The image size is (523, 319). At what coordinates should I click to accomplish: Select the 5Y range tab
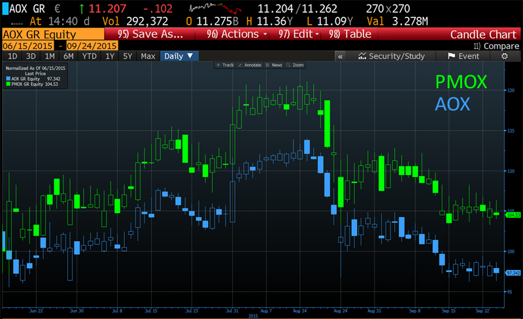coord(127,56)
